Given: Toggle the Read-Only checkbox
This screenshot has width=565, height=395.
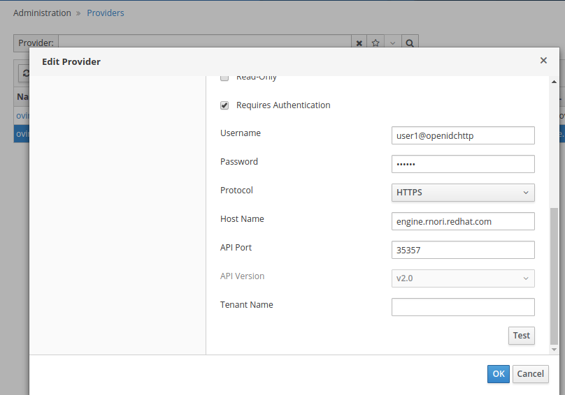Looking at the screenshot, I should [224, 77].
